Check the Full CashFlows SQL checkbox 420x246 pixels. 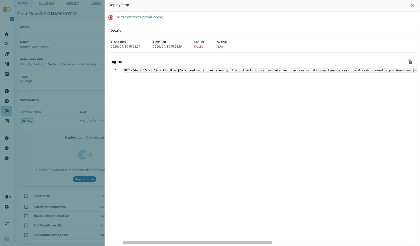pyautogui.click(x=26, y=225)
